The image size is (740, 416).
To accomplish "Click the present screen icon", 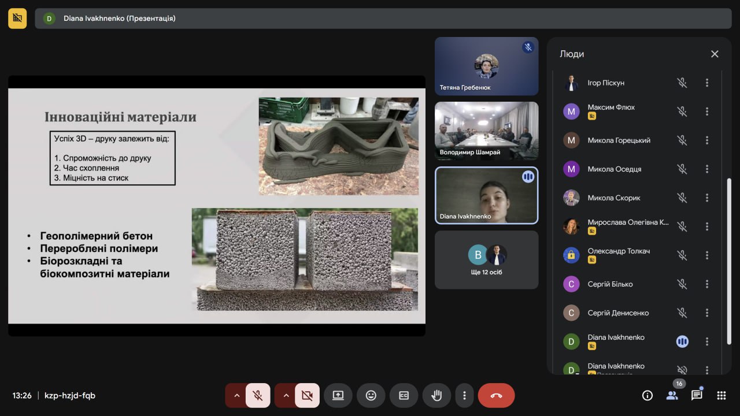I will 338,396.
